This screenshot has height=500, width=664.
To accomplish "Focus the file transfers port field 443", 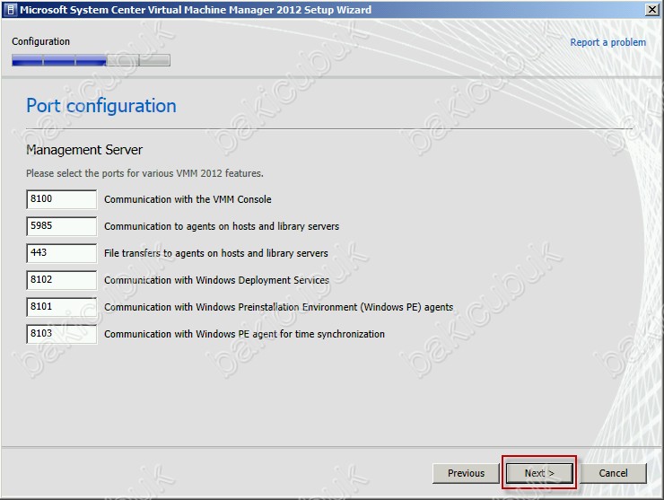I will pyautogui.click(x=61, y=253).
